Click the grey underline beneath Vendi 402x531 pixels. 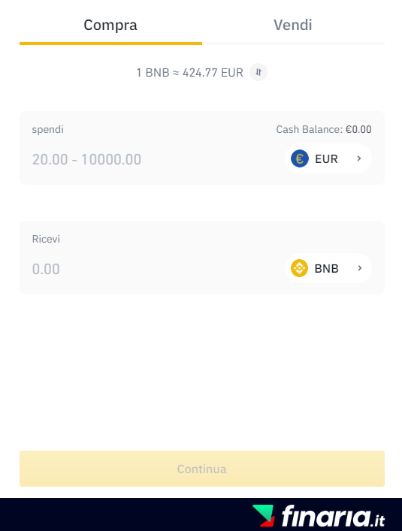pyautogui.click(x=293, y=44)
